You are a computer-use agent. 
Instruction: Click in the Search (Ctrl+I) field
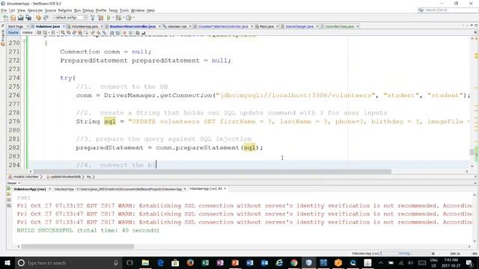tap(448, 10)
